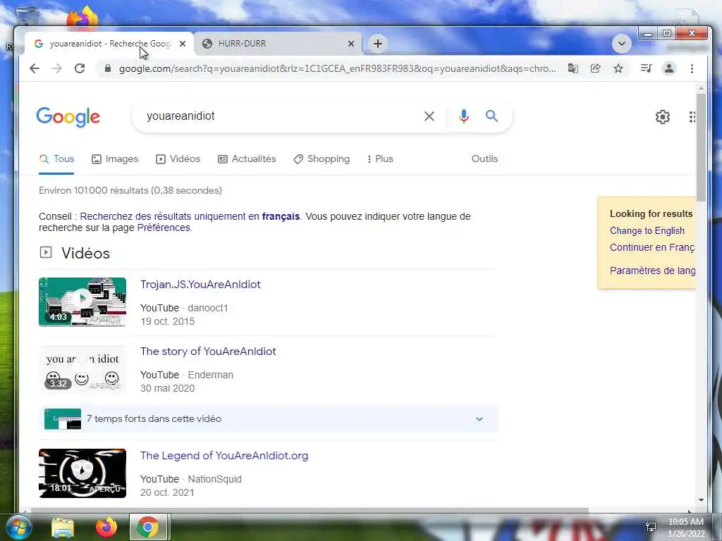The height and width of the screenshot is (541, 722).
Task: Click the blue magnifier search button
Action: coord(491,116)
